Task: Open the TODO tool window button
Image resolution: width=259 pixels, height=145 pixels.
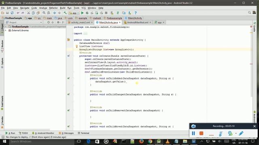Action: click(x=23, y=133)
